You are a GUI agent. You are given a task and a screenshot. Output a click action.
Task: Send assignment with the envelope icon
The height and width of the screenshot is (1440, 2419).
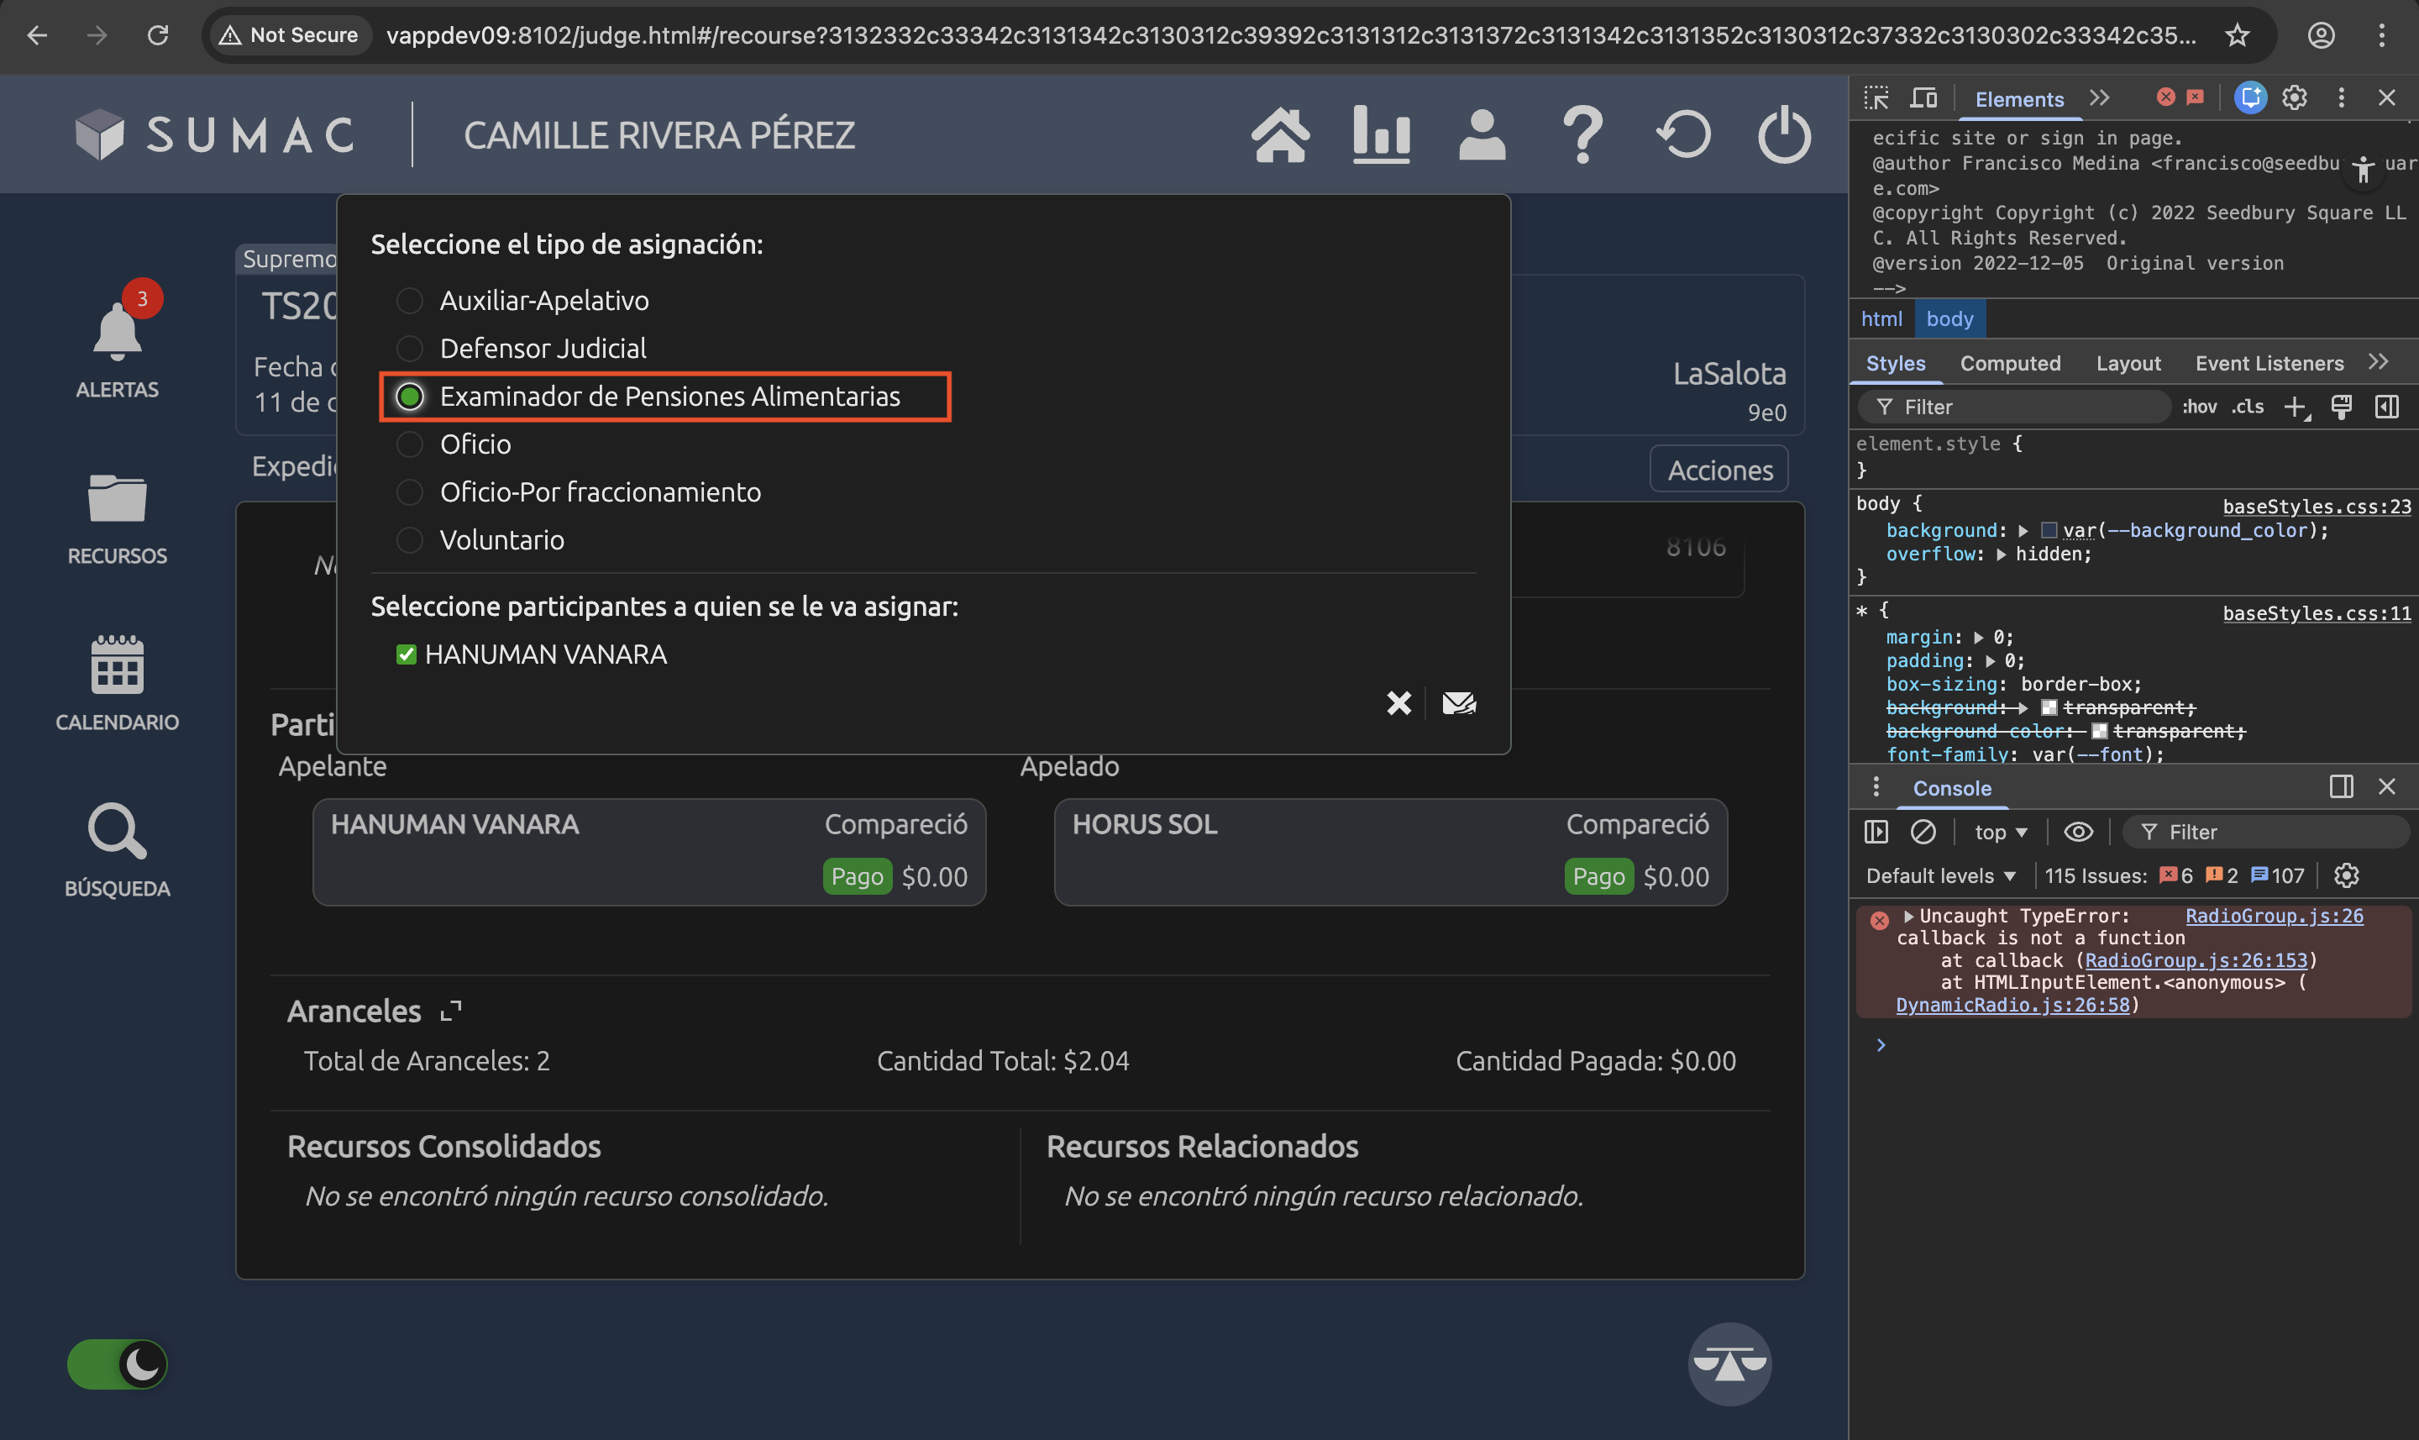click(1459, 702)
